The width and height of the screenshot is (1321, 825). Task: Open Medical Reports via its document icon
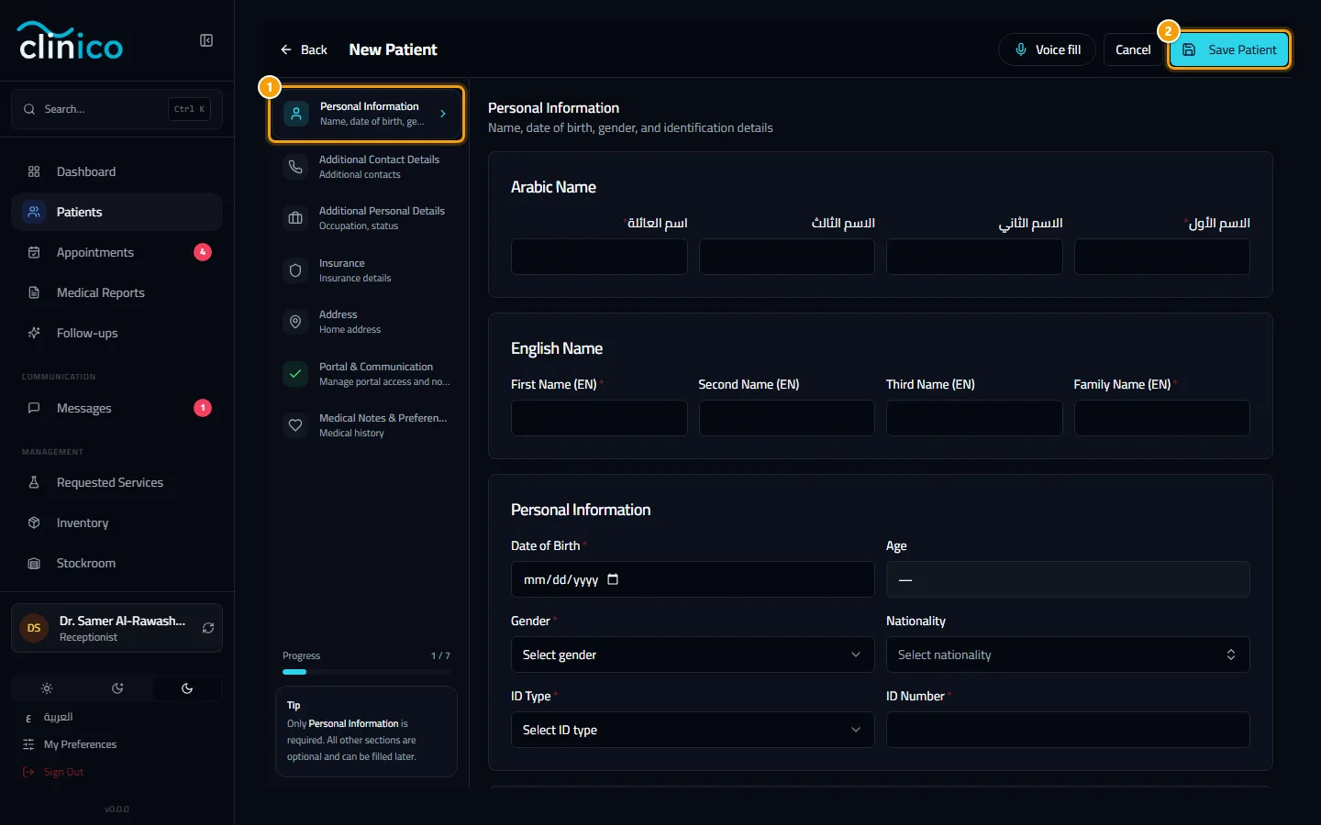34,292
